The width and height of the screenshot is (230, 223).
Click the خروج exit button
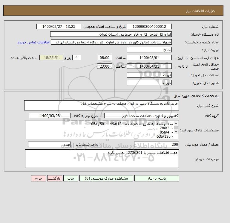39,178
